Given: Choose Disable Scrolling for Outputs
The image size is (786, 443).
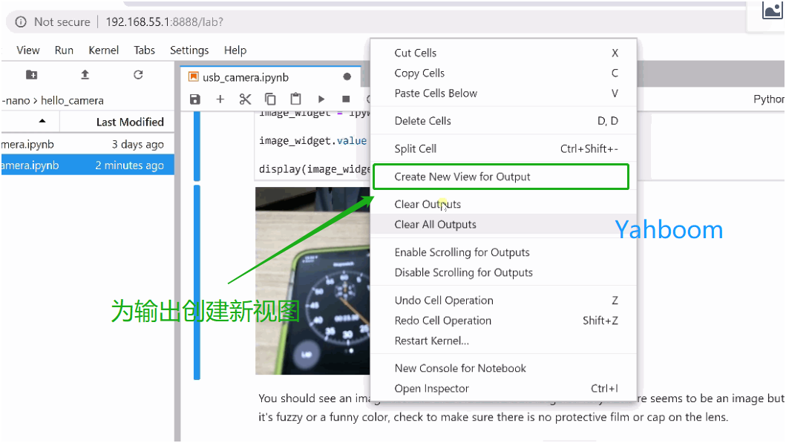Looking at the screenshot, I should (504, 272).
